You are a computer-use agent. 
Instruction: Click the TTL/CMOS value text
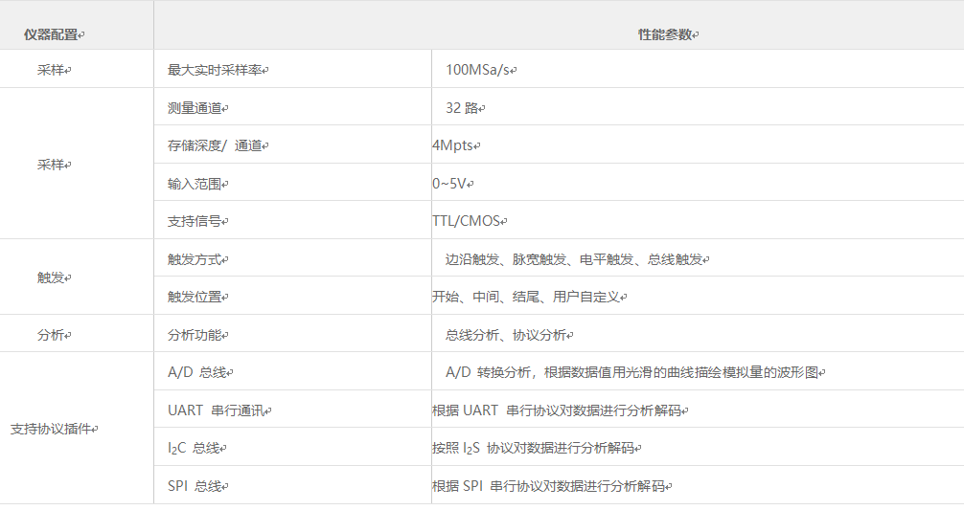469,221
